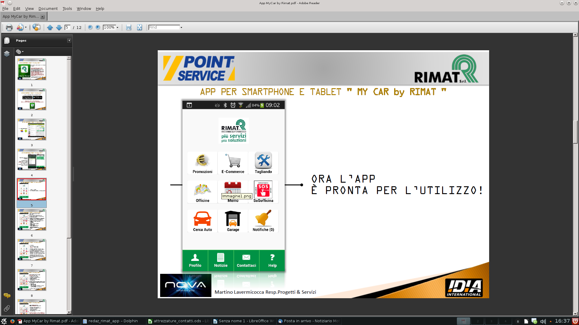
Task: Collapse the Pages panel with arrow button
Action: (69, 40)
